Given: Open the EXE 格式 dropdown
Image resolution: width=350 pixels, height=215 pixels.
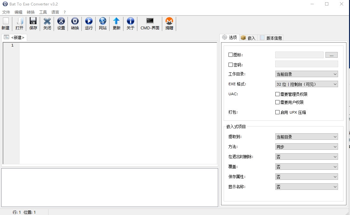Looking at the screenshot, I should pyautogui.click(x=306, y=84).
